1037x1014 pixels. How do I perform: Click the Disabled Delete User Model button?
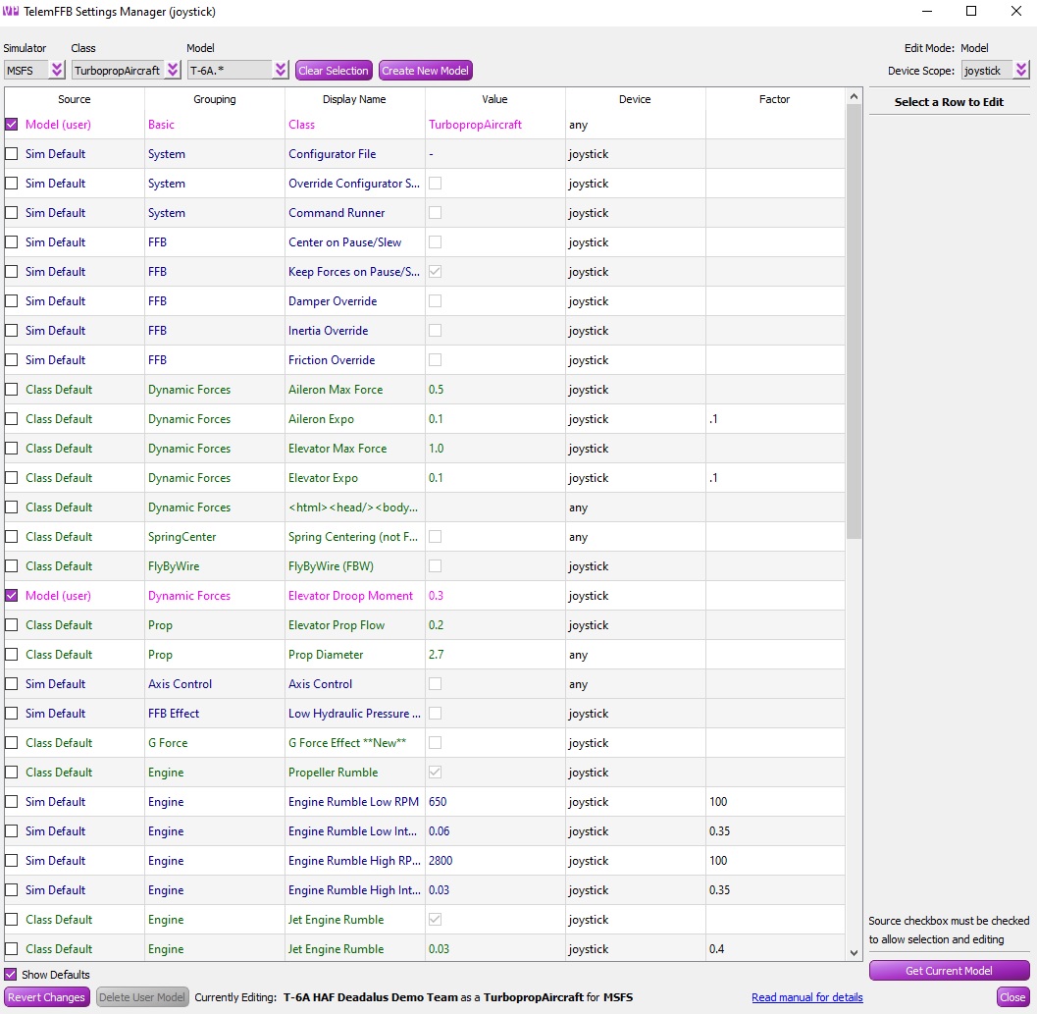tap(142, 996)
